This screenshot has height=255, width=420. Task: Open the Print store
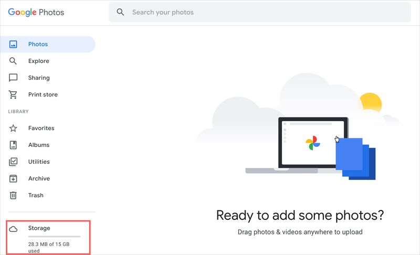(43, 94)
